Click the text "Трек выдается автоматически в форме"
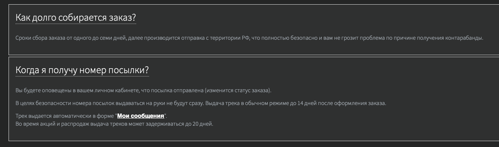This screenshot has height=147, width=499. click(65, 116)
